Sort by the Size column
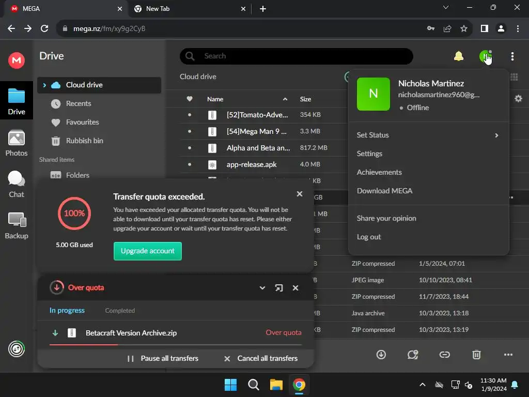This screenshot has width=529, height=397. (x=305, y=99)
